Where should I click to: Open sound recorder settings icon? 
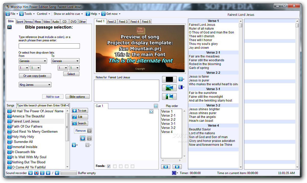click(30, 173)
